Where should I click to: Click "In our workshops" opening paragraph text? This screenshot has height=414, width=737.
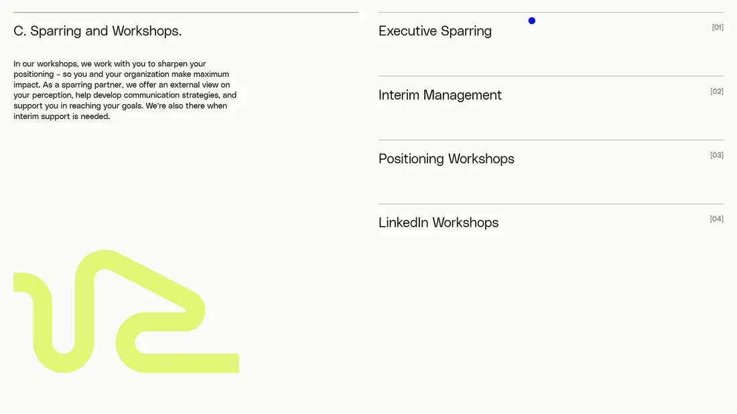pos(46,64)
